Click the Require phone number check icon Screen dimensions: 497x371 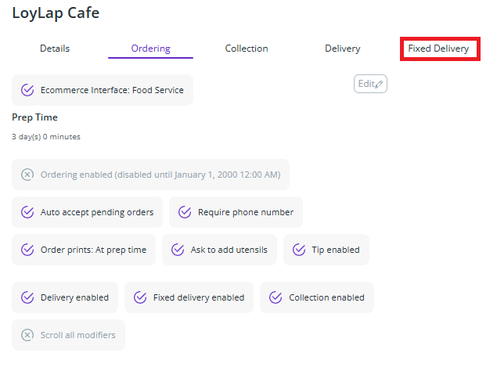185,212
